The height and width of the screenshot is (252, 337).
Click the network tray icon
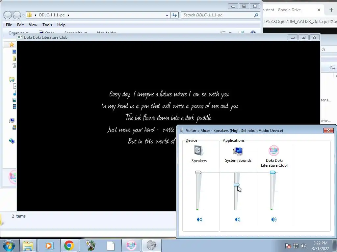pyautogui.click(x=296, y=246)
